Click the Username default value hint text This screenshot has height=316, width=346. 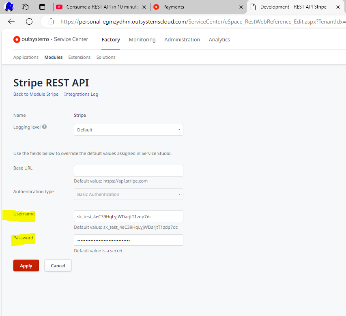pyautogui.click(x=126, y=227)
